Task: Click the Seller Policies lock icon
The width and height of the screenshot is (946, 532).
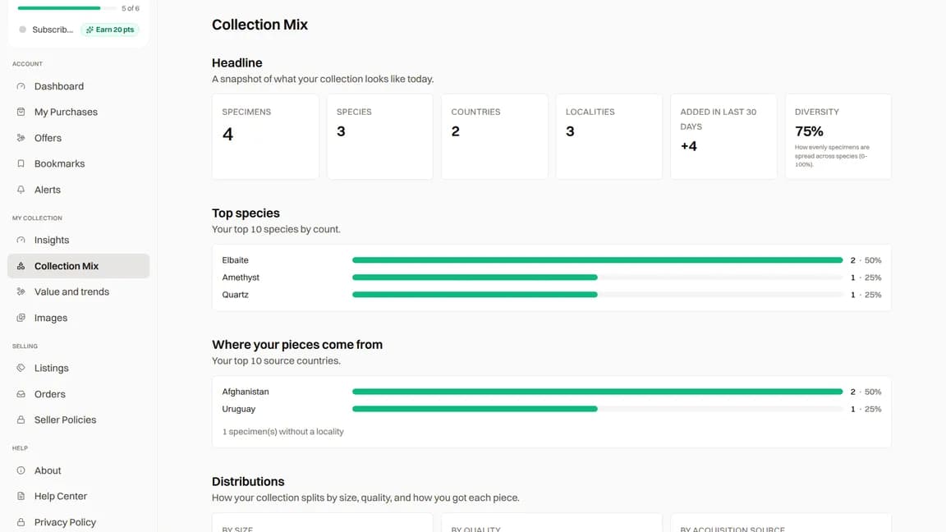Action: pos(21,420)
